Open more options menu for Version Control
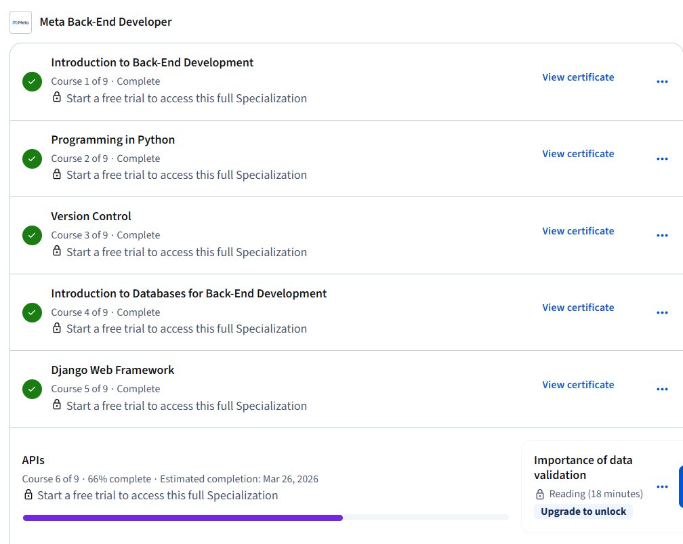The height and width of the screenshot is (544, 683). pyautogui.click(x=662, y=235)
